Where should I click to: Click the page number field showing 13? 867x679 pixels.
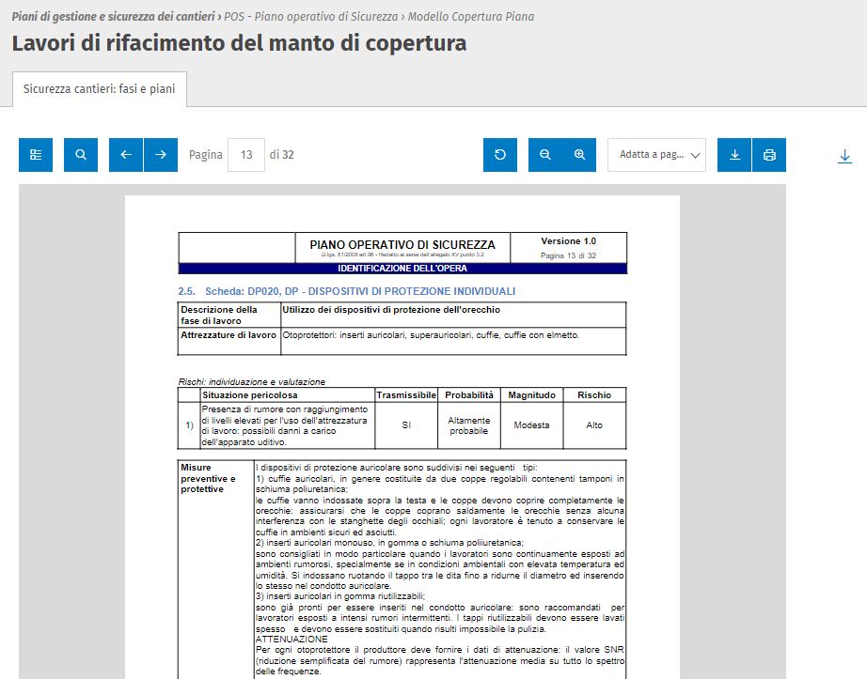246,155
